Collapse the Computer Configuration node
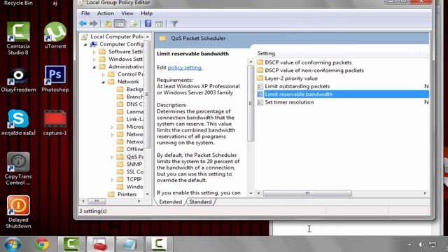 pyautogui.click(x=85, y=45)
